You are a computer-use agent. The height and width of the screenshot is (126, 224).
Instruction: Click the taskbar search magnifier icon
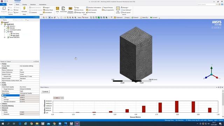[x=8, y=124]
